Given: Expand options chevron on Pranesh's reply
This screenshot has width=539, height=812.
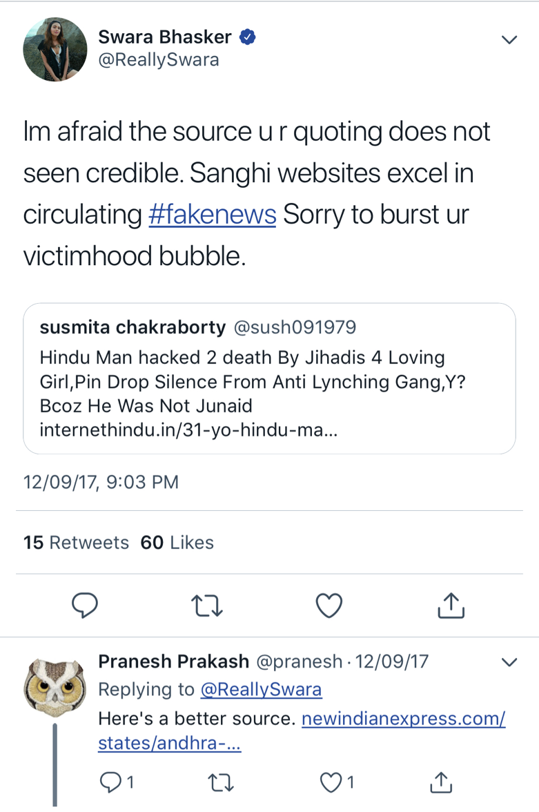Looking at the screenshot, I should (x=509, y=662).
